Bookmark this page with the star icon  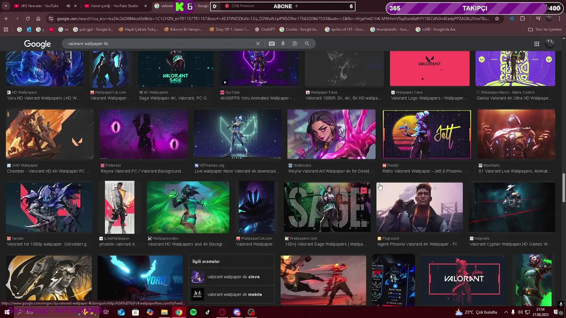[497, 19]
